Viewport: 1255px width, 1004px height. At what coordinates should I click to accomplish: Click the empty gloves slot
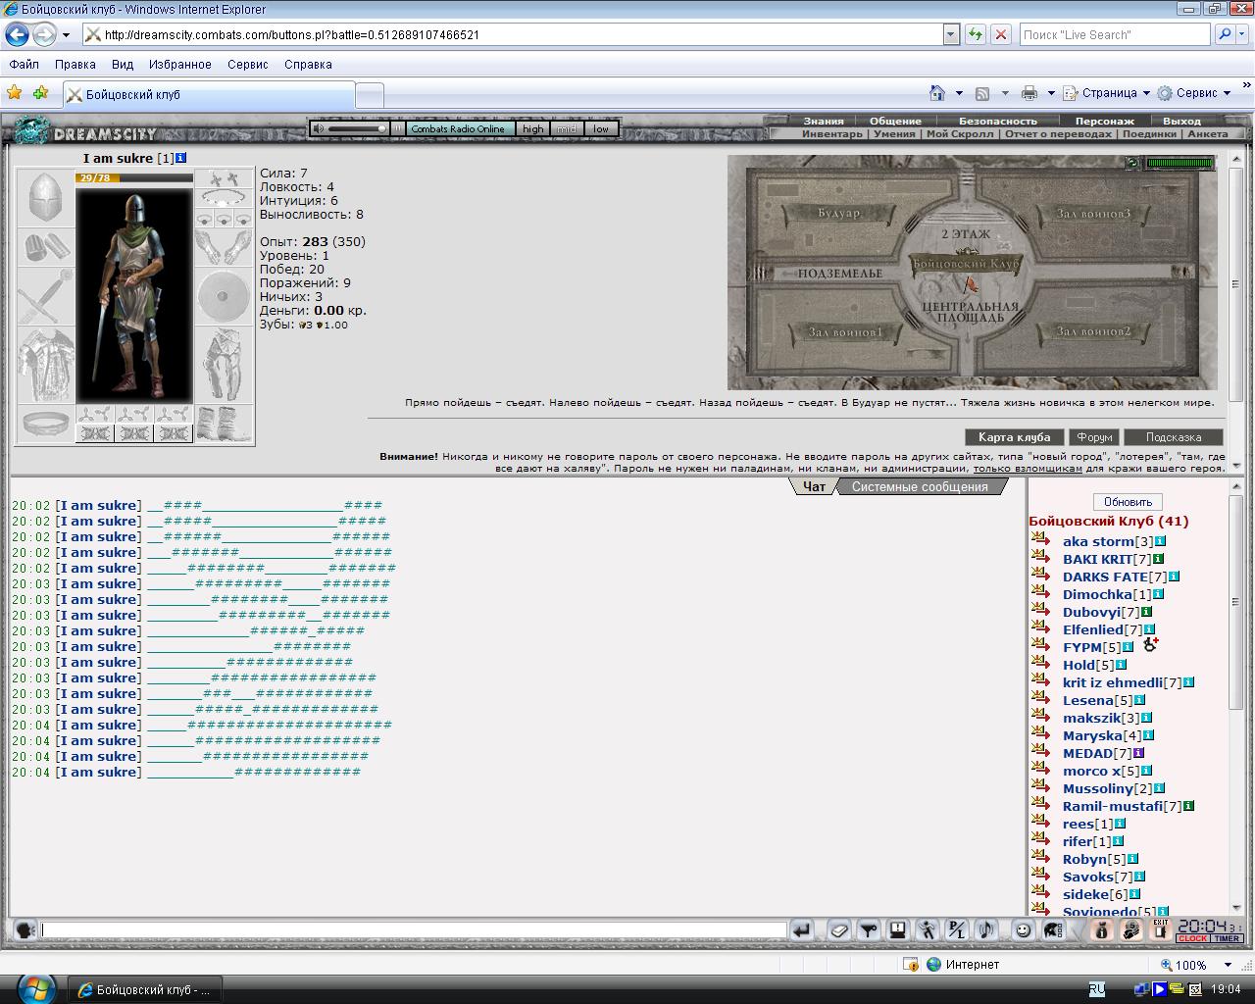[224, 247]
